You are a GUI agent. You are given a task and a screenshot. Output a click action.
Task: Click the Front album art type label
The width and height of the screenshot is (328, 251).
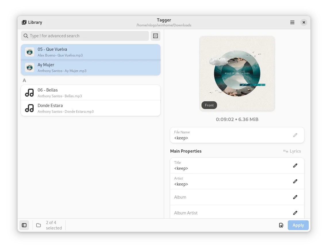[x=209, y=105]
